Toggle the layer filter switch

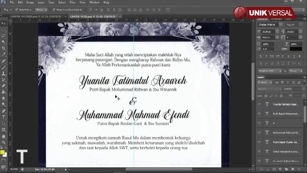click(305, 83)
